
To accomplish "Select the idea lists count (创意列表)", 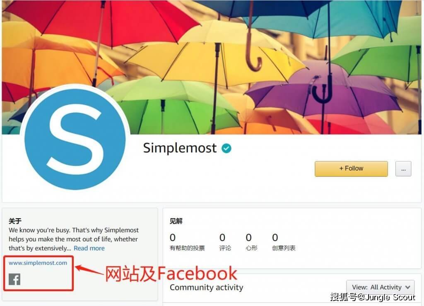I will coord(284,242).
